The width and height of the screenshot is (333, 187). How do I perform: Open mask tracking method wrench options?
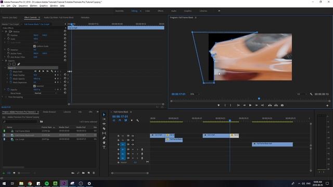[52, 72]
